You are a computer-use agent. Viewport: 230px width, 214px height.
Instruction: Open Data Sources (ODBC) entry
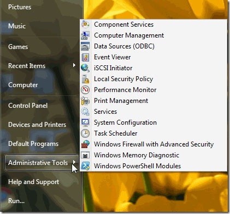coord(124,46)
